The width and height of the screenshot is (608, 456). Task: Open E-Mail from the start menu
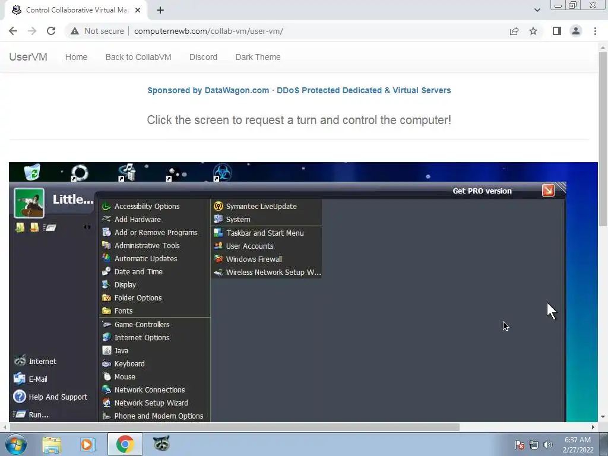[x=31, y=379]
